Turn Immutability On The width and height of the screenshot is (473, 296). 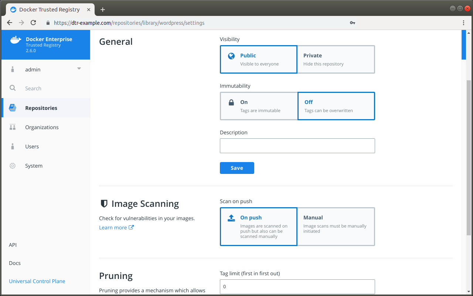click(x=259, y=106)
